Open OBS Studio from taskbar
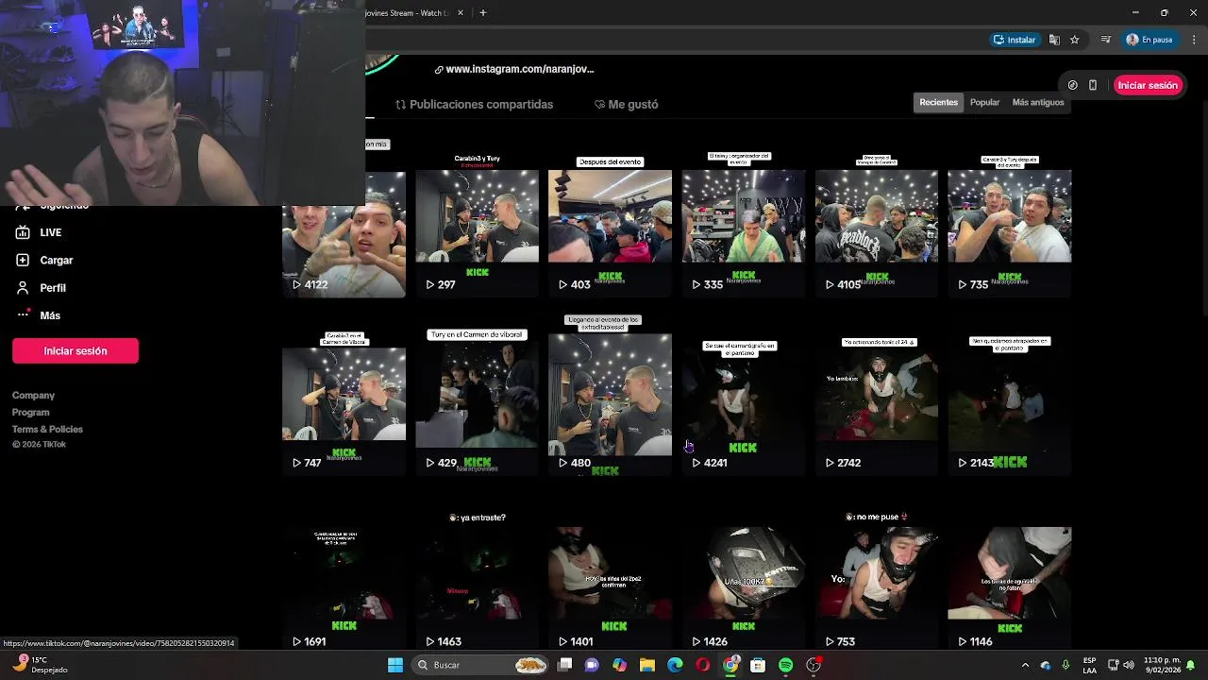The width and height of the screenshot is (1208, 680). pos(814,665)
